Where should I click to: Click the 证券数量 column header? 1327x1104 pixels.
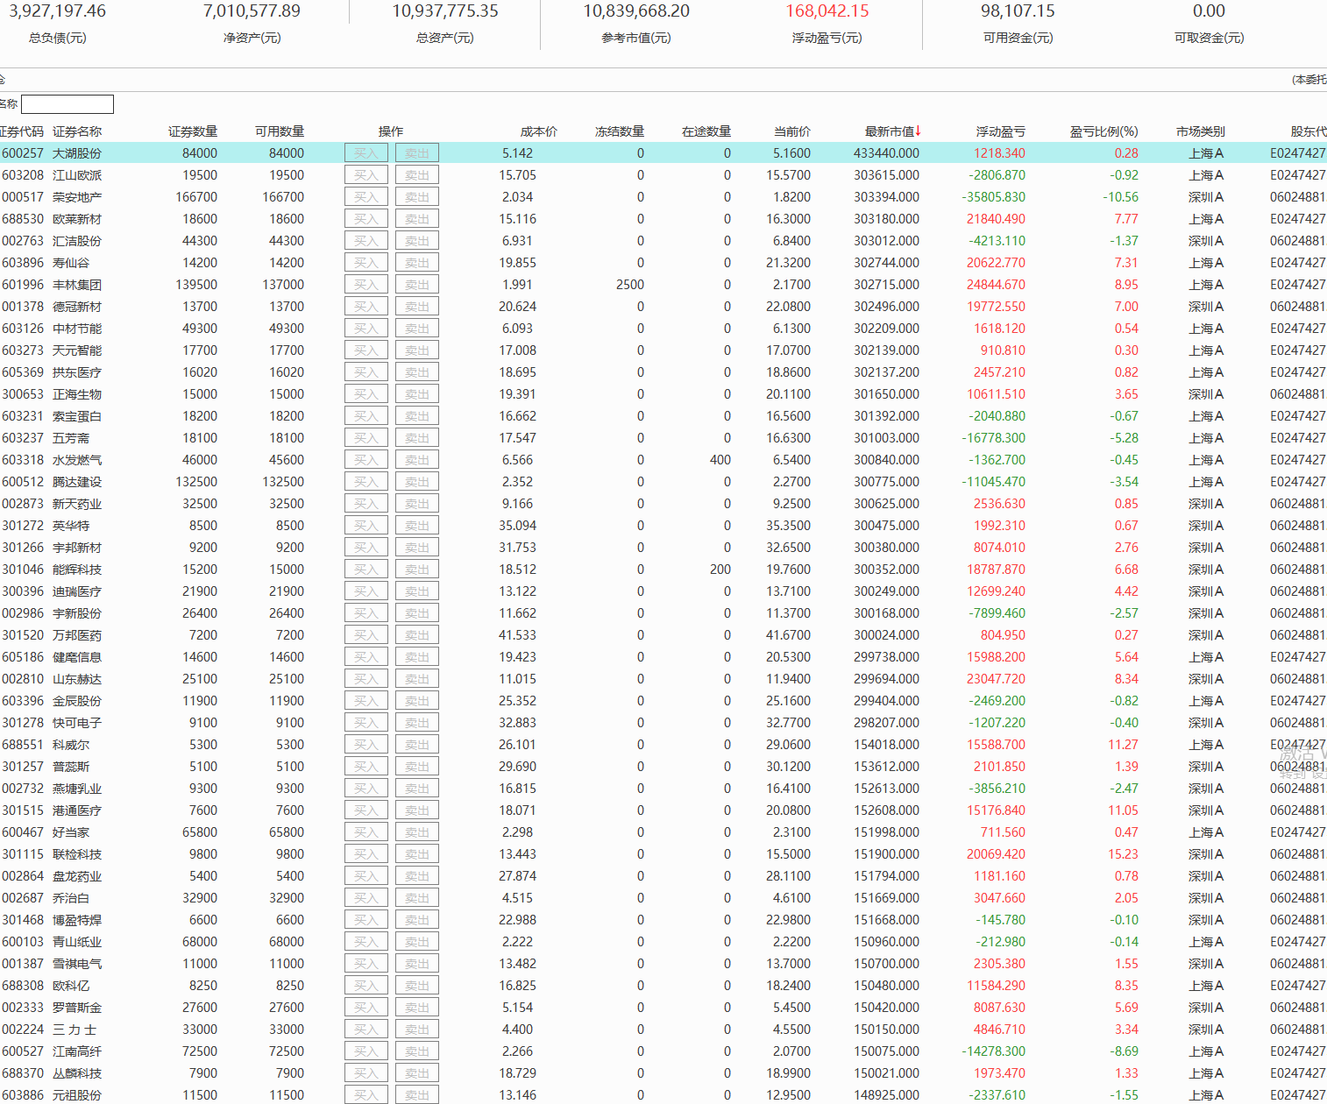click(x=193, y=131)
